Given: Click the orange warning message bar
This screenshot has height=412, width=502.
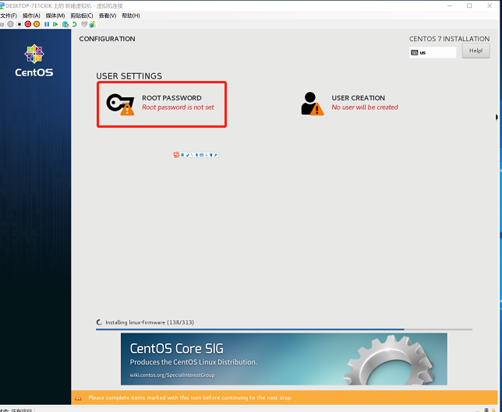Looking at the screenshot, I should [285, 398].
